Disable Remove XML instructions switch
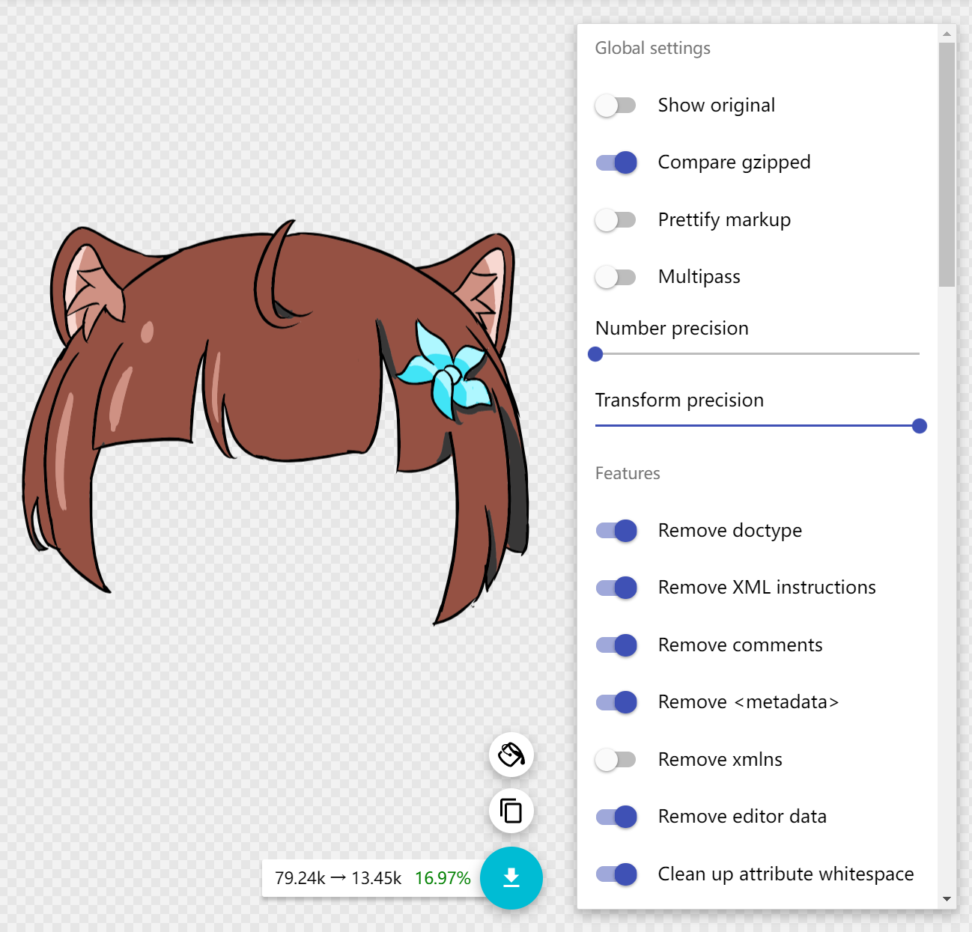This screenshot has height=932, width=972. (x=616, y=588)
